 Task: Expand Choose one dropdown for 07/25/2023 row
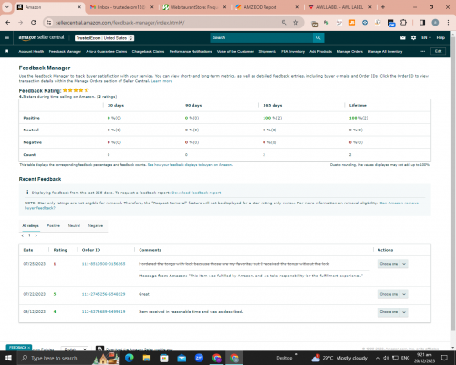click(392, 264)
